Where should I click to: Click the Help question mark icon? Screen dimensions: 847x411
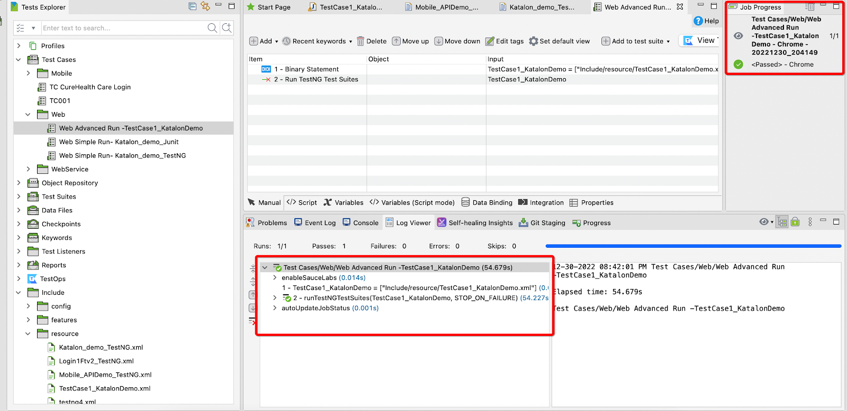click(698, 21)
